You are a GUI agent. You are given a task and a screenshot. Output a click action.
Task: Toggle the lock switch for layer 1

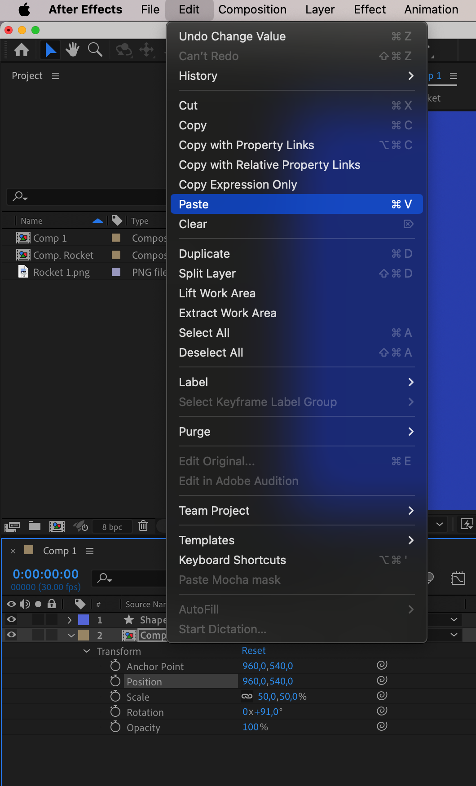[x=52, y=620]
